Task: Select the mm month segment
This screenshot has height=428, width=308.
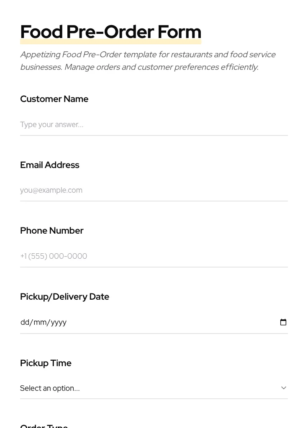Action: coord(40,322)
